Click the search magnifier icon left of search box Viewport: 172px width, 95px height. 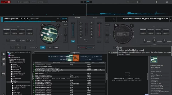click(x=33, y=53)
